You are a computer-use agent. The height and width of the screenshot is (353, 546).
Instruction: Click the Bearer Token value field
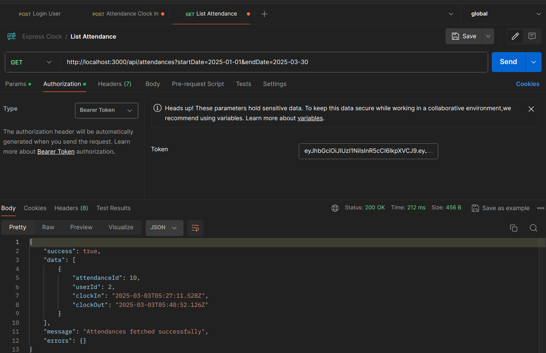(368, 151)
